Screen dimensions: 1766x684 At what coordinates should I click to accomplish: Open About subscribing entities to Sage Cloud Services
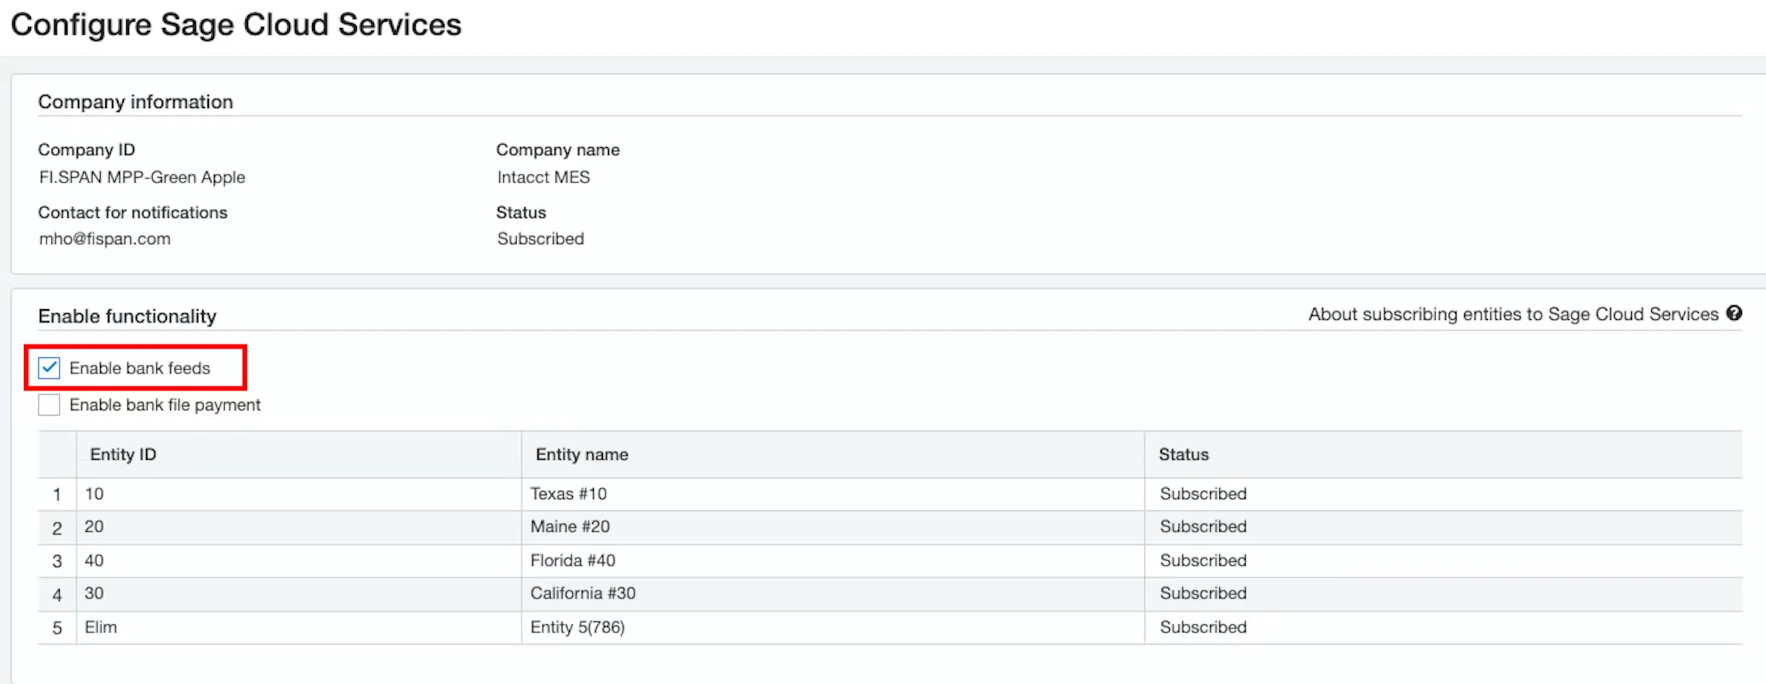point(1513,314)
